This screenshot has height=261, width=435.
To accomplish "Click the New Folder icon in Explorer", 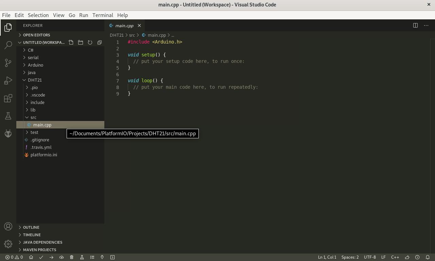I will click(81, 42).
